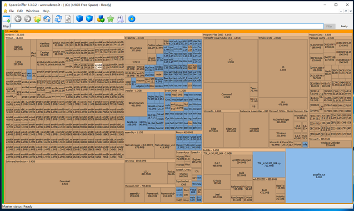354x211 pixels.
Task: Select the assembly 293.0MB block in Microsoft.NET
Action: coord(135,195)
